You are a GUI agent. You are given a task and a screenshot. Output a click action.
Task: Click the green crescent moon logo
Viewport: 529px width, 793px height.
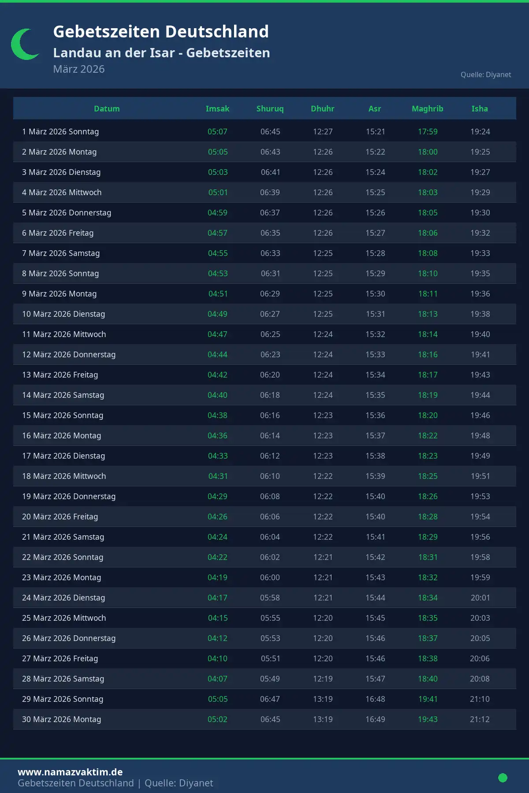pyautogui.click(x=24, y=44)
